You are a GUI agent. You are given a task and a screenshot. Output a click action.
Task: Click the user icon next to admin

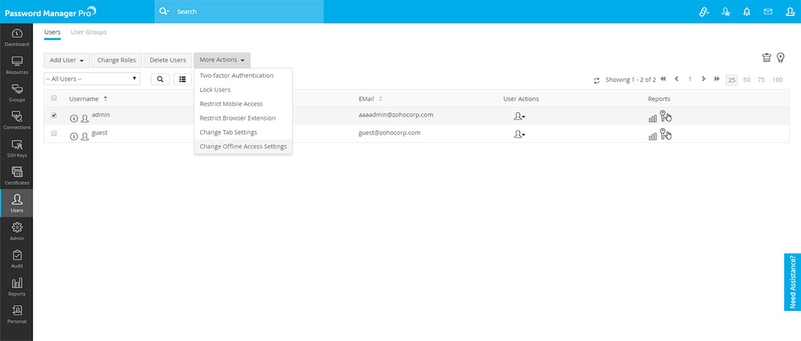coord(85,118)
